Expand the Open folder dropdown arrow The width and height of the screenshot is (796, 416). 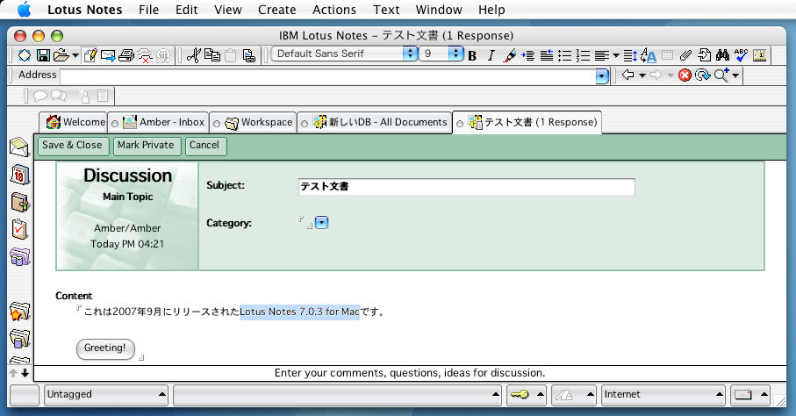75,55
